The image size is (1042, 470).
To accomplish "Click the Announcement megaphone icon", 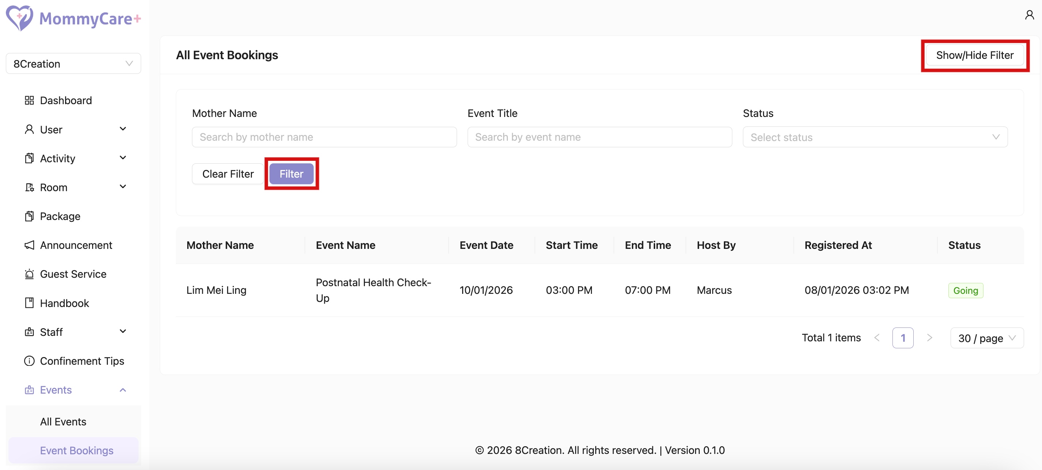I will click(x=29, y=245).
